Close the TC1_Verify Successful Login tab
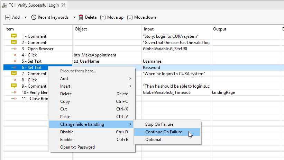Screen dimensions: 284x160 pyautogui.click(x=63, y=5)
